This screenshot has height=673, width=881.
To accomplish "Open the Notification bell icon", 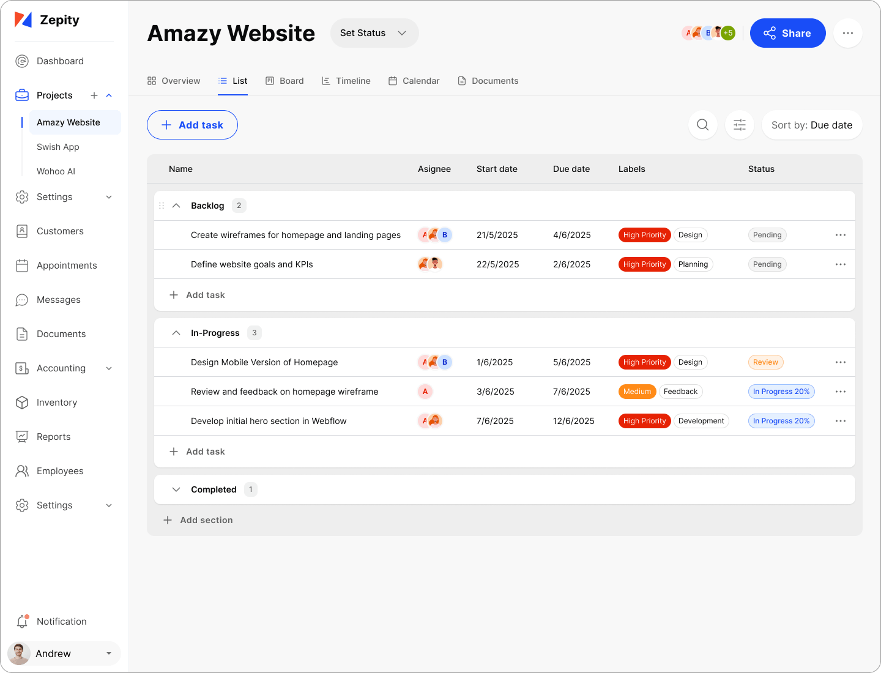I will tap(23, 621).
